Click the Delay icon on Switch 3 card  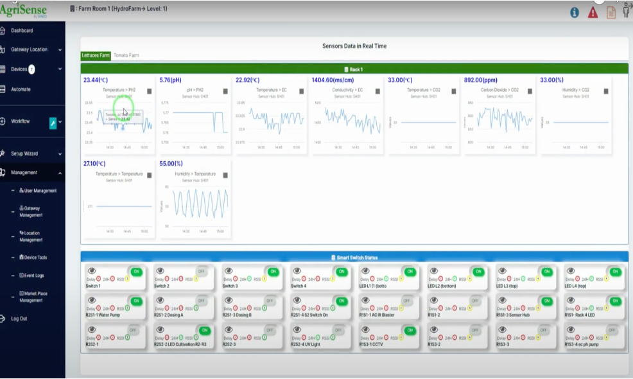(x=236, y=279)
